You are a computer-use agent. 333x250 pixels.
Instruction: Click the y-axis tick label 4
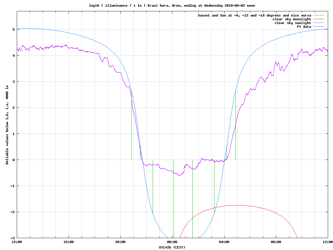tap(14, 56)
